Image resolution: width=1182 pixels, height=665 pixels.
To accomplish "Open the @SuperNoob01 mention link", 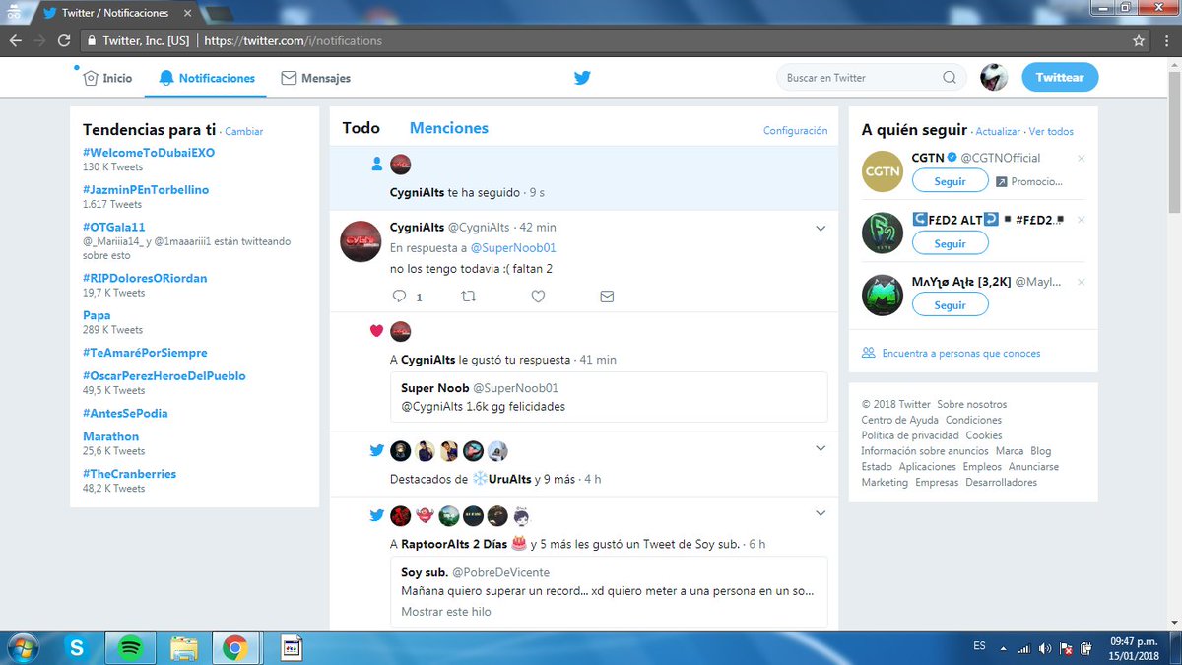I will 513,248.
